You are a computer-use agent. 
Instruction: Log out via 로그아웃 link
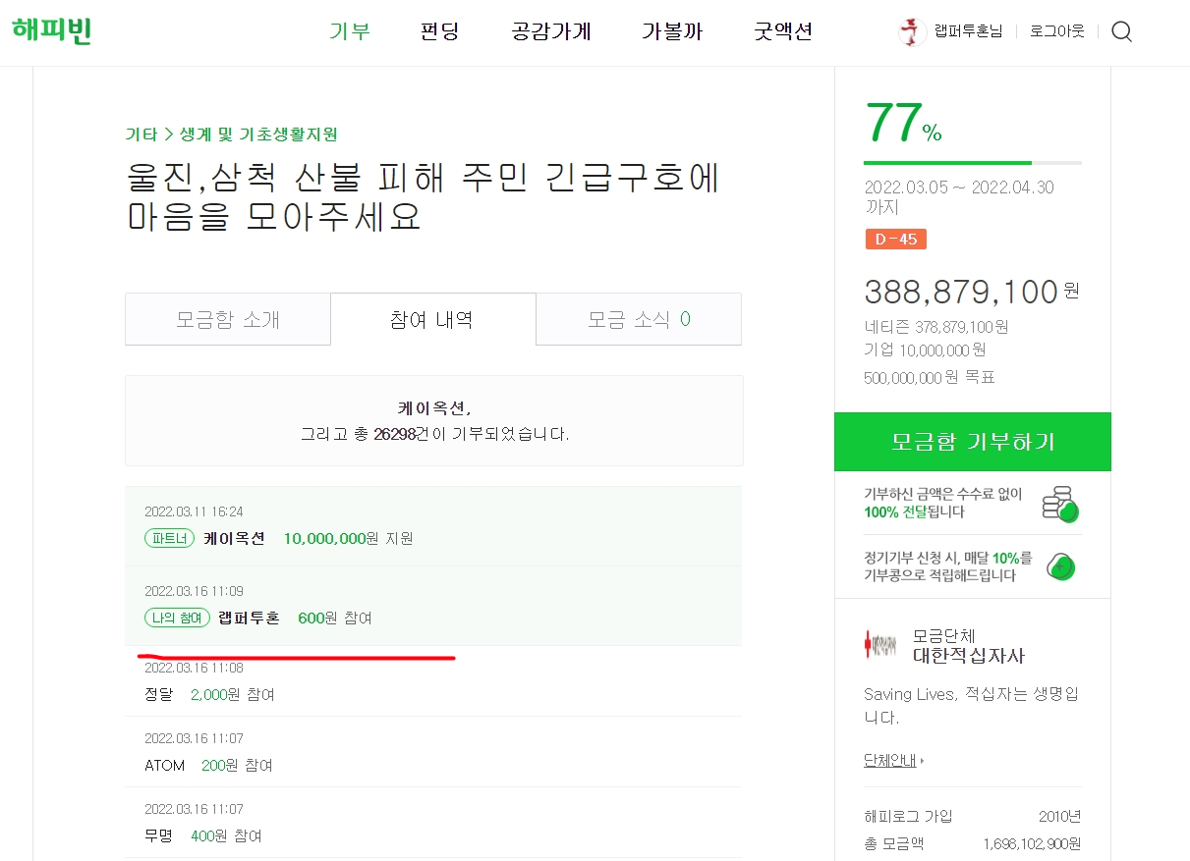point(1057,31)
